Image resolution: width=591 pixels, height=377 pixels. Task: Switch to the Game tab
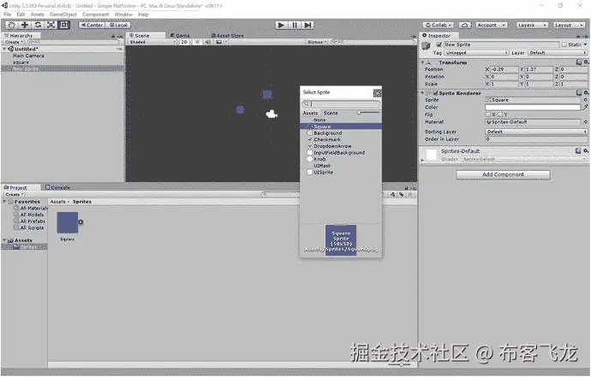pos(180,35)
